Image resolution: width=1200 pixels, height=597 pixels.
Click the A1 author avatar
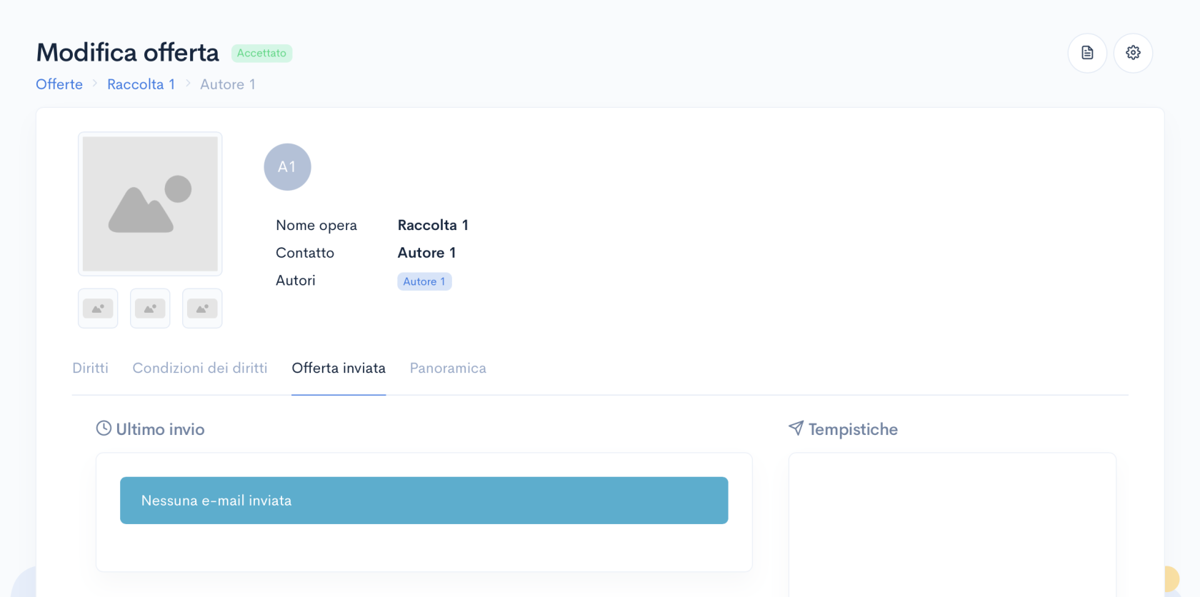tap(287, 167)
